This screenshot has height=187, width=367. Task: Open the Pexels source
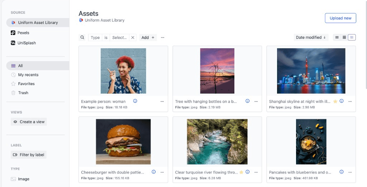click(20, 33)
